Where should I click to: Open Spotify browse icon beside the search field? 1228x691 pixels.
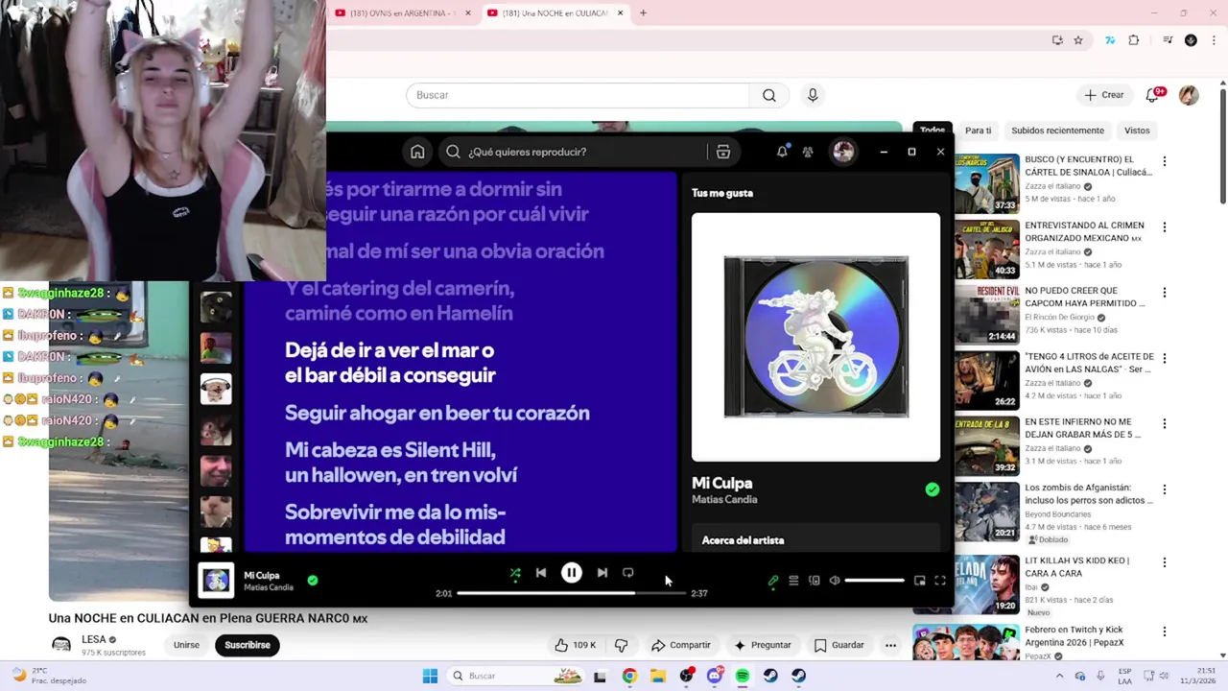[x=723, y=152]
